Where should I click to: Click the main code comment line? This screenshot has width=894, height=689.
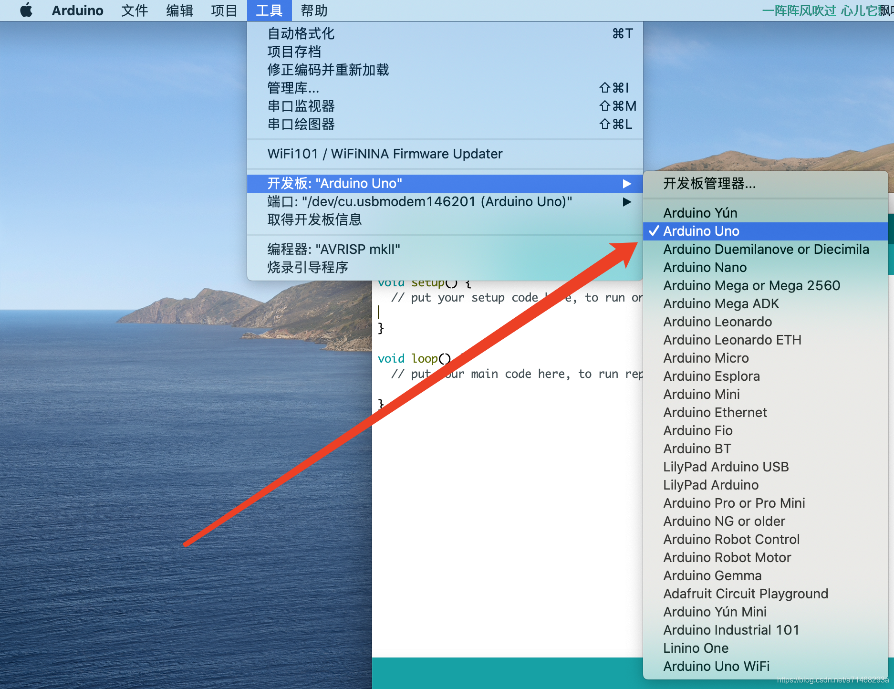pos(517,374)
